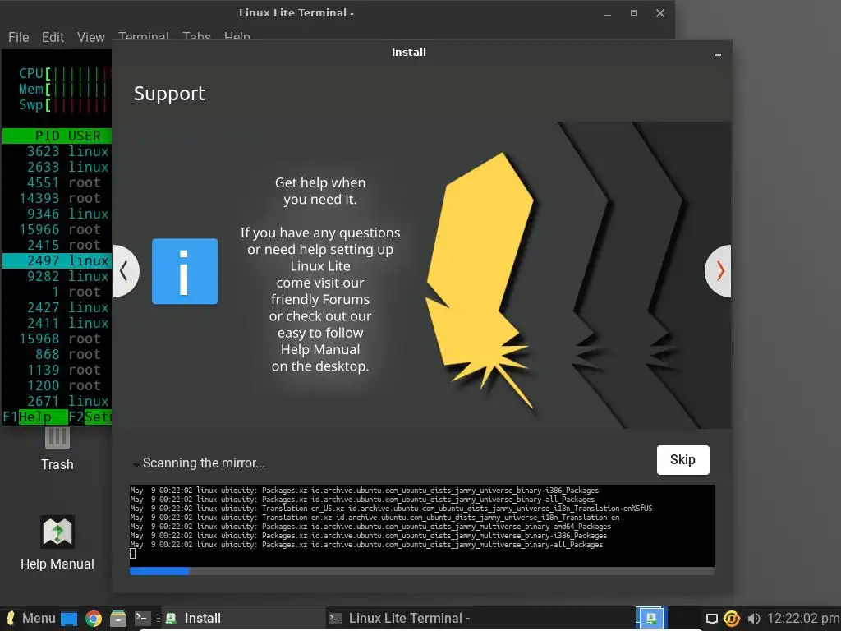Click the Skip button in installer

click(682, 460)
